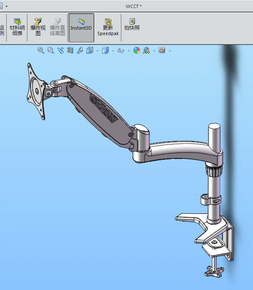Click the Zoom to Area icon
The image size is (253, 290).
[50, 50]
